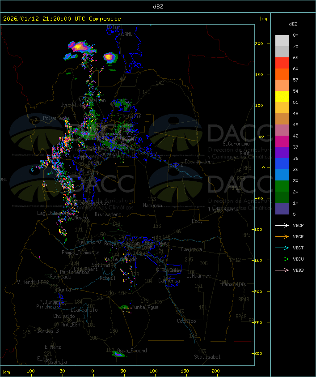
Task: Click the Pasarela place label
Action: pyautogui.click(x=56, y=362)
